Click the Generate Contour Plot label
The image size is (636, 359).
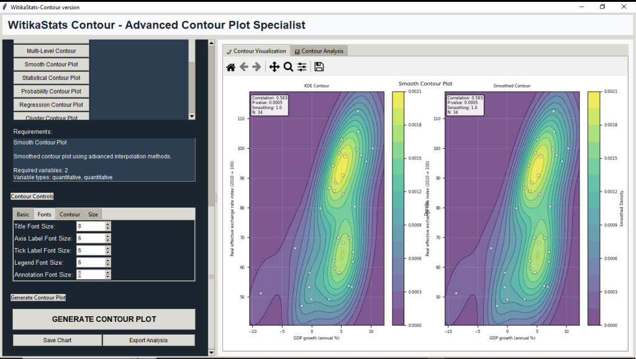[x=38, y=298]
